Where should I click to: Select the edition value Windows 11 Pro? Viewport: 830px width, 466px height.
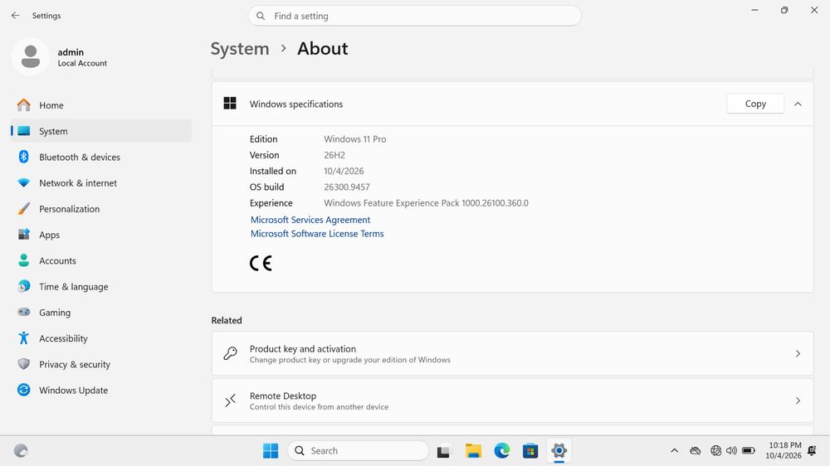click(x=354, y=139)
